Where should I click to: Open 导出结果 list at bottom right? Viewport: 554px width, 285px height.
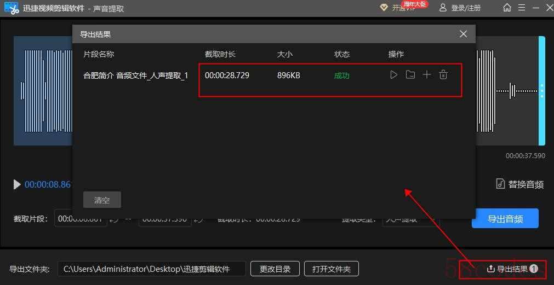512,269
